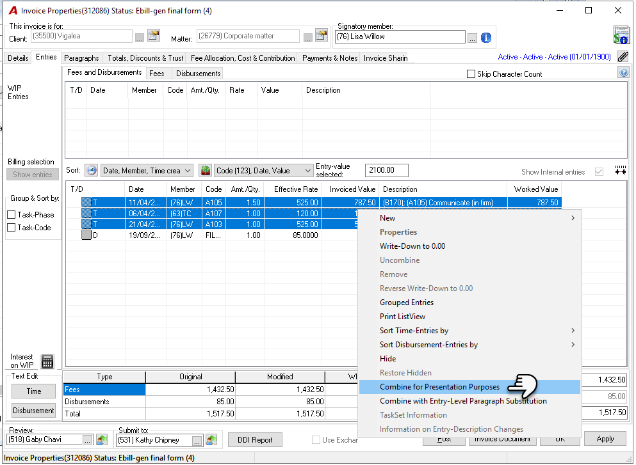Viewport: 636px width, 465px height.
Task: Click the Time text edit button
Action: tap(34, 391)
